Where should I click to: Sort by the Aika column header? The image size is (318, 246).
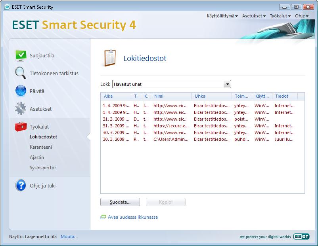[116, 96]
